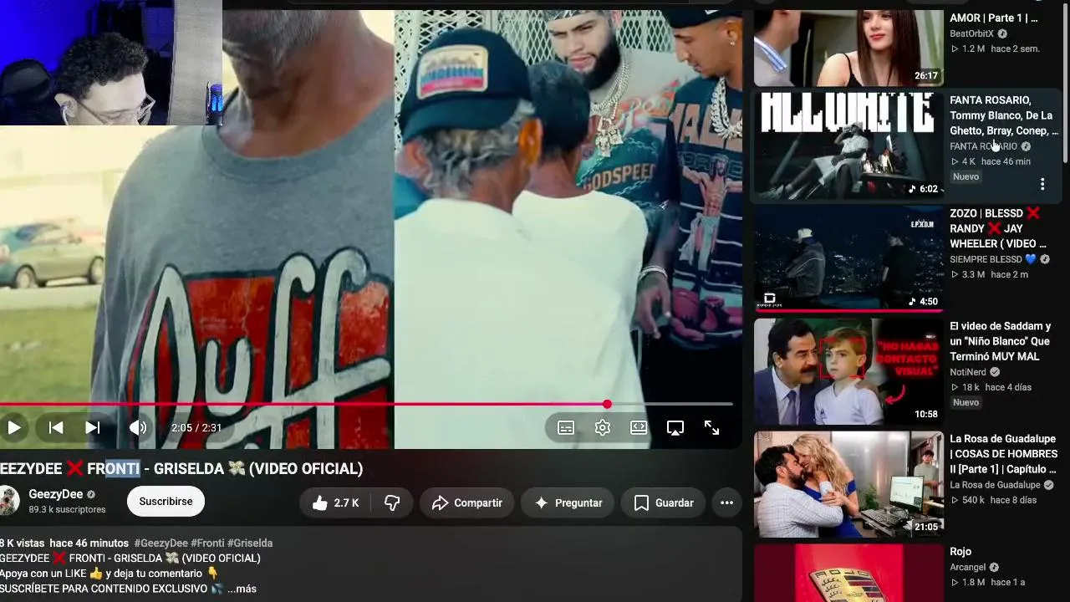The width and height of the screenshot is (1070, 602).
Task: Click the 21:05 duration badge on thumbnail
Action: [926, 527]
